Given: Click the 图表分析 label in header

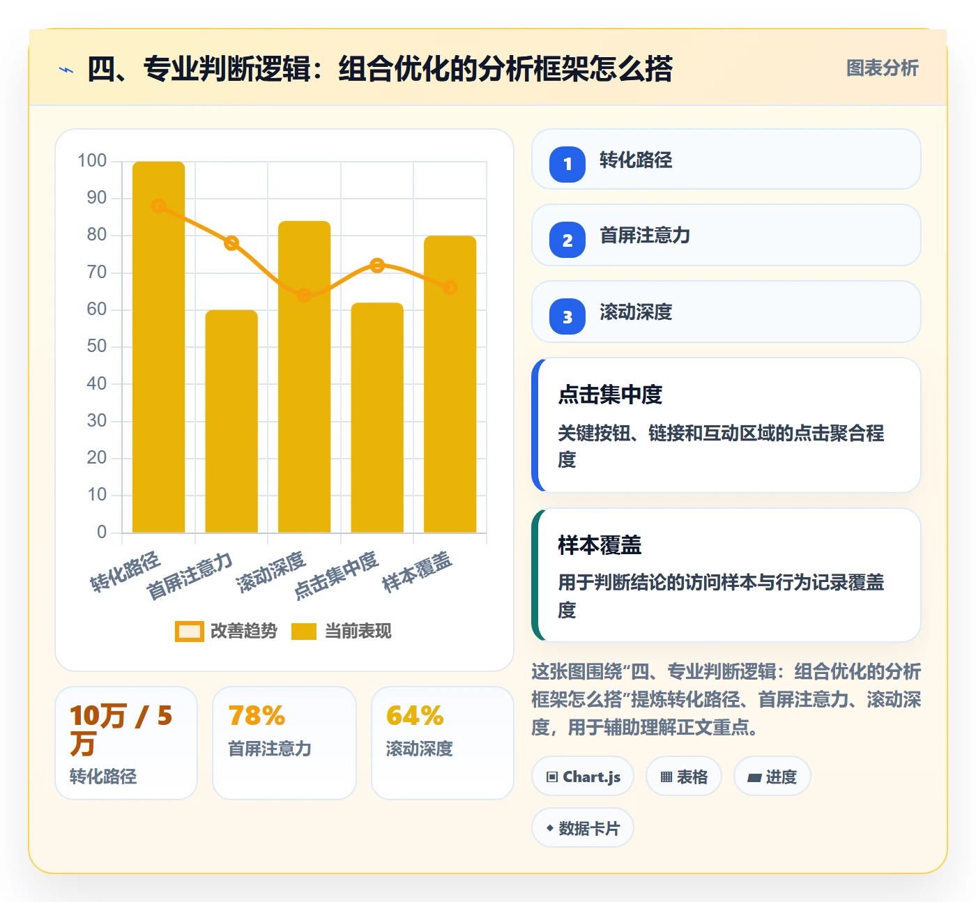Looking at the screenshot, I should pyautogui.click(x=882, y=68).
